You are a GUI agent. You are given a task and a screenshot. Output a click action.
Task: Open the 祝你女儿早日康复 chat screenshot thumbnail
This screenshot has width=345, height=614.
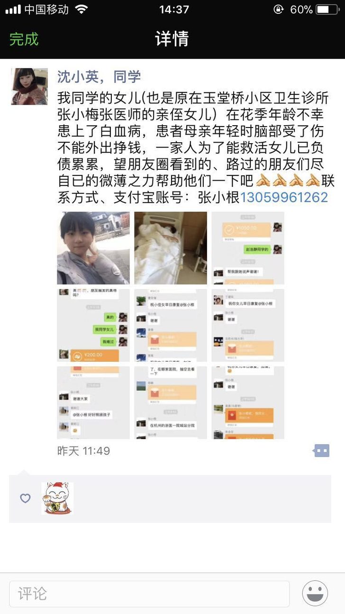[x=248, y=325]
